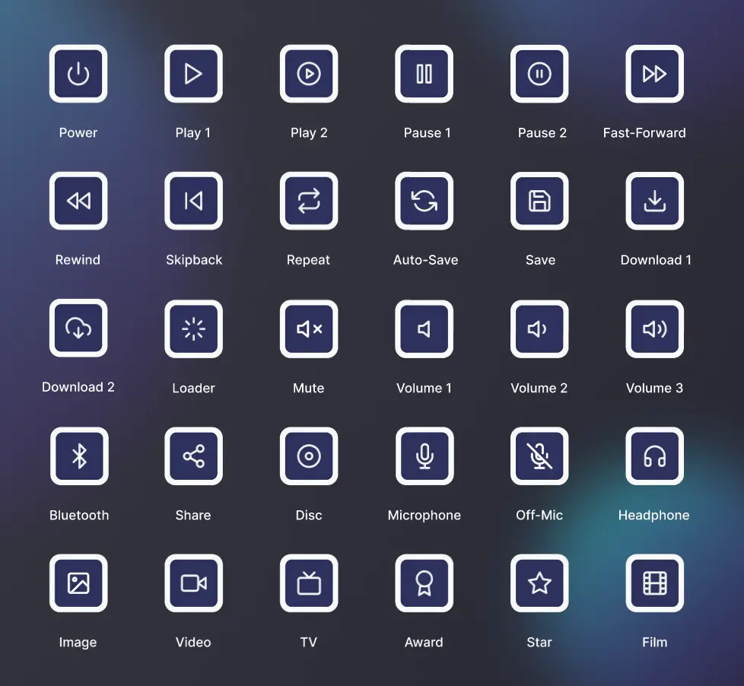The width and height of the screenshot is (744, 686).
Task: Click the Pause 2 circular icon
Action: tap(540, 74)
